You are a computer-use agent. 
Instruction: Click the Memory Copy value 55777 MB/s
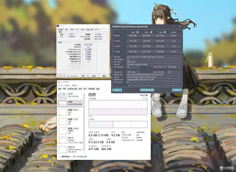[160, 36]
